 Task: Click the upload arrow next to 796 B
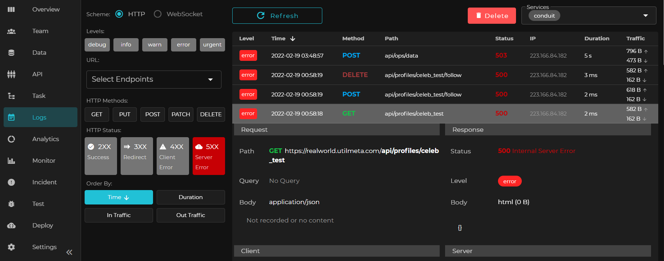tap(646, 51)
